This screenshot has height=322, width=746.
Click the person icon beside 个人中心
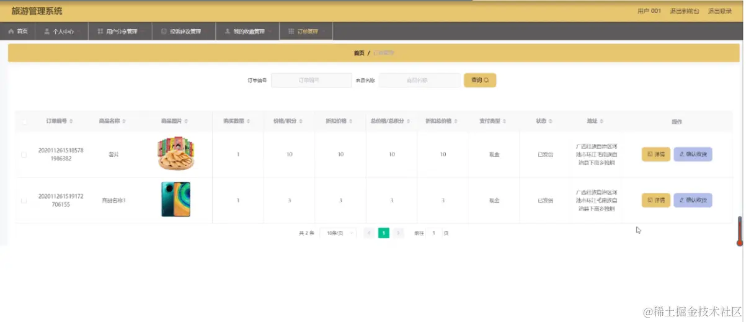point(47,31)
